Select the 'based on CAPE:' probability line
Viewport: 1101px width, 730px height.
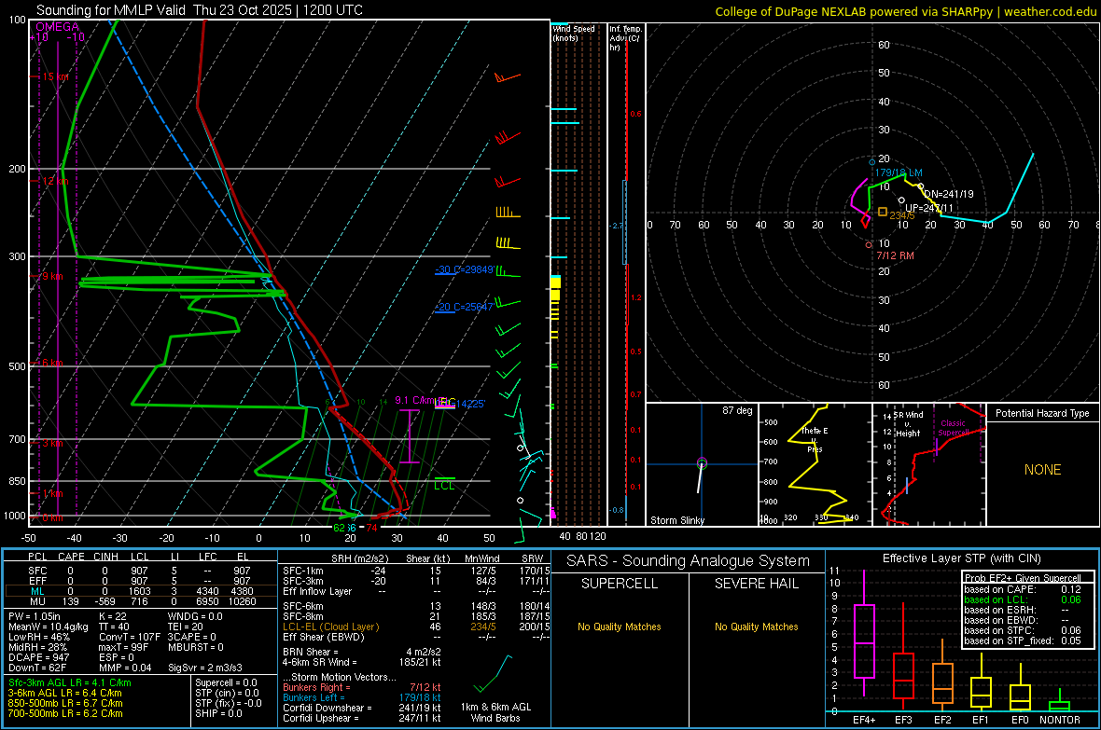click(x=1023, y=589)
